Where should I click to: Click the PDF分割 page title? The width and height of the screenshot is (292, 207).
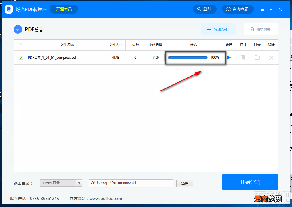click(35, 30)
